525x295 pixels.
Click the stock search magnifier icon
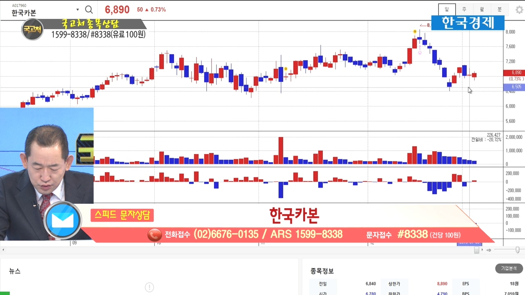[89, 10]
